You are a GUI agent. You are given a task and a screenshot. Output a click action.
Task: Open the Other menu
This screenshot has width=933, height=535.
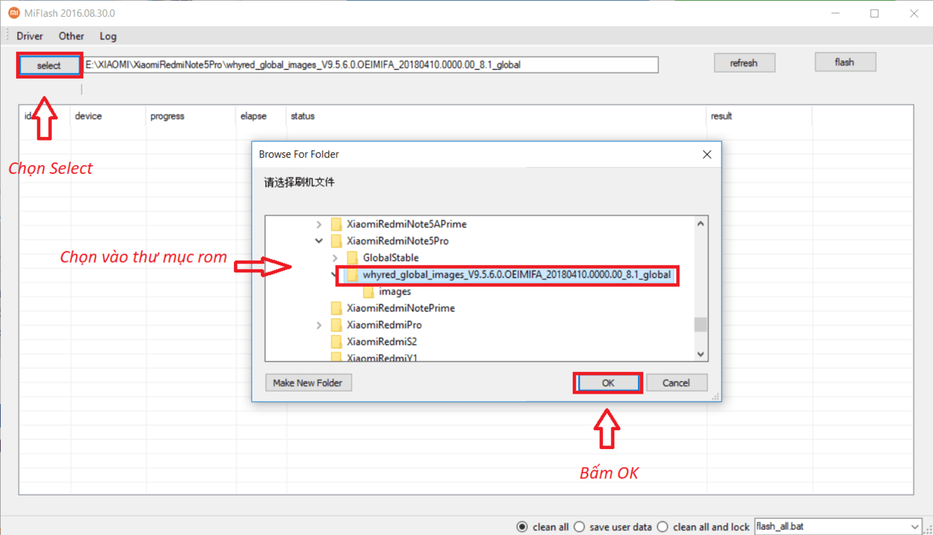click(71, 36)
